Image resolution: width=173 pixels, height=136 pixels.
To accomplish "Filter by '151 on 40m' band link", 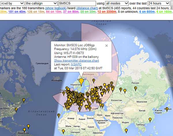I will (x=17, y=12).
